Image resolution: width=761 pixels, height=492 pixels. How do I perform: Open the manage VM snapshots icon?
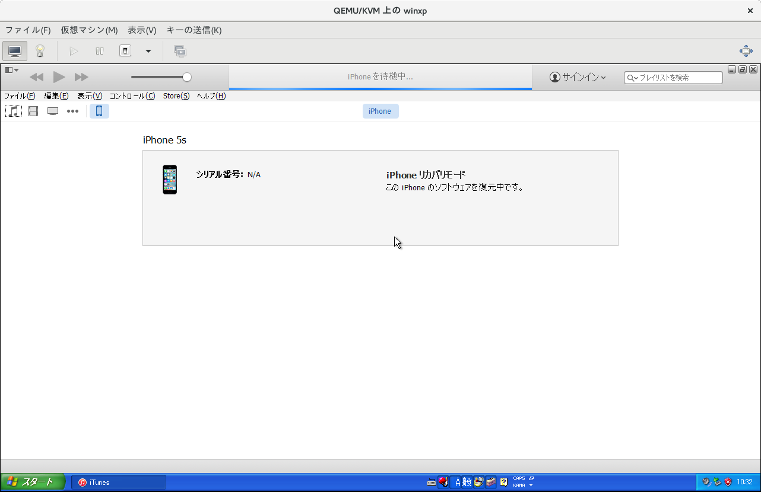pyautogui.click(x=180, y=51)
